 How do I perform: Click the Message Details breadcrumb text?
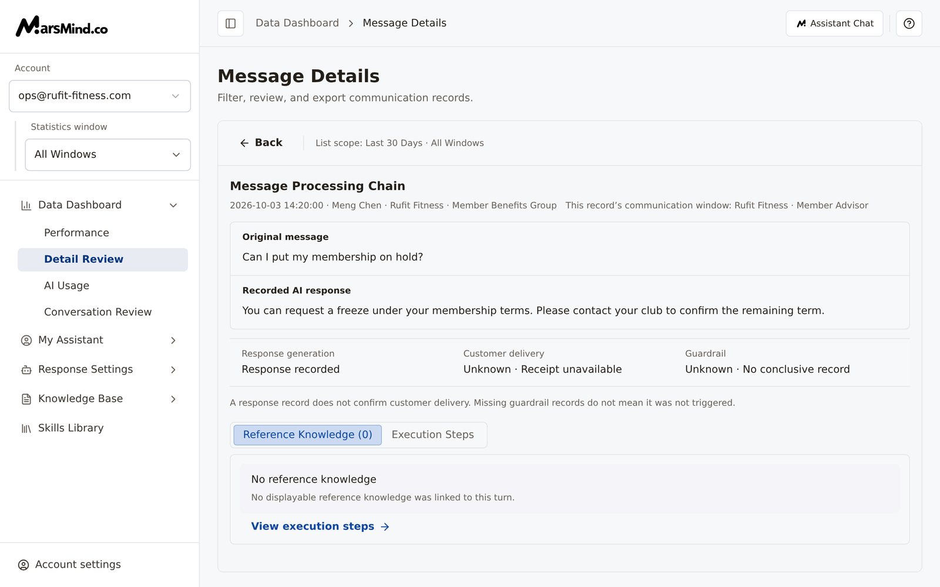[404, 23]
